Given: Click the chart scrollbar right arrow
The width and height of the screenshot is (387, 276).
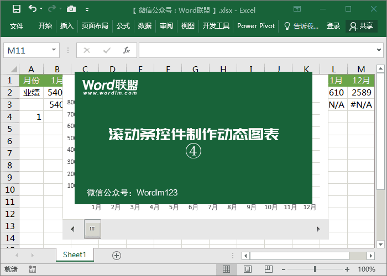Looking at the screenshot, I should point(318,229).
